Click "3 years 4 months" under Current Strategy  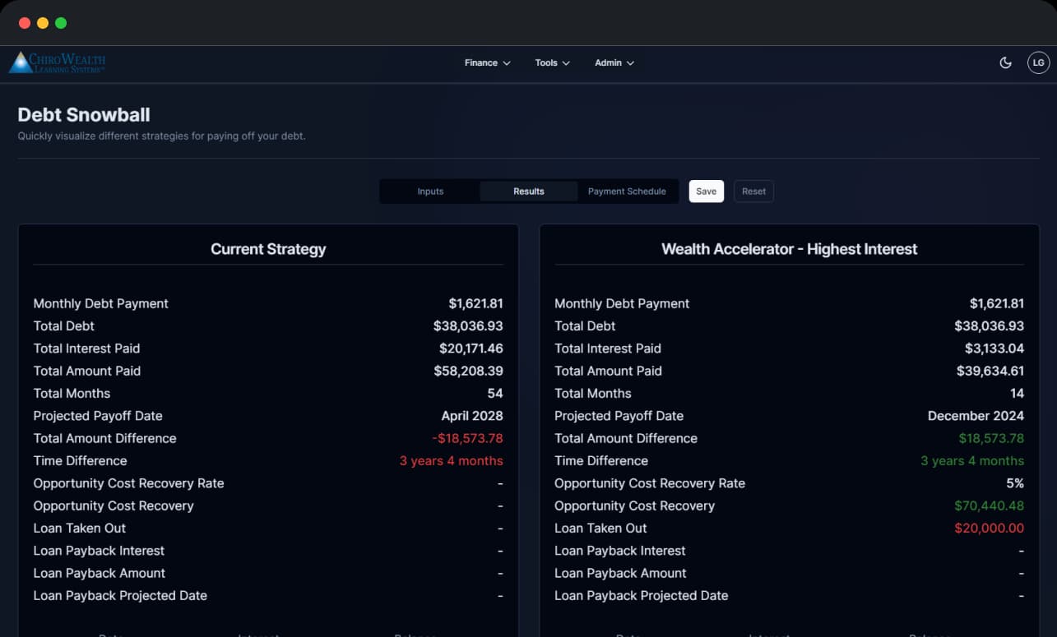[451, 460]
